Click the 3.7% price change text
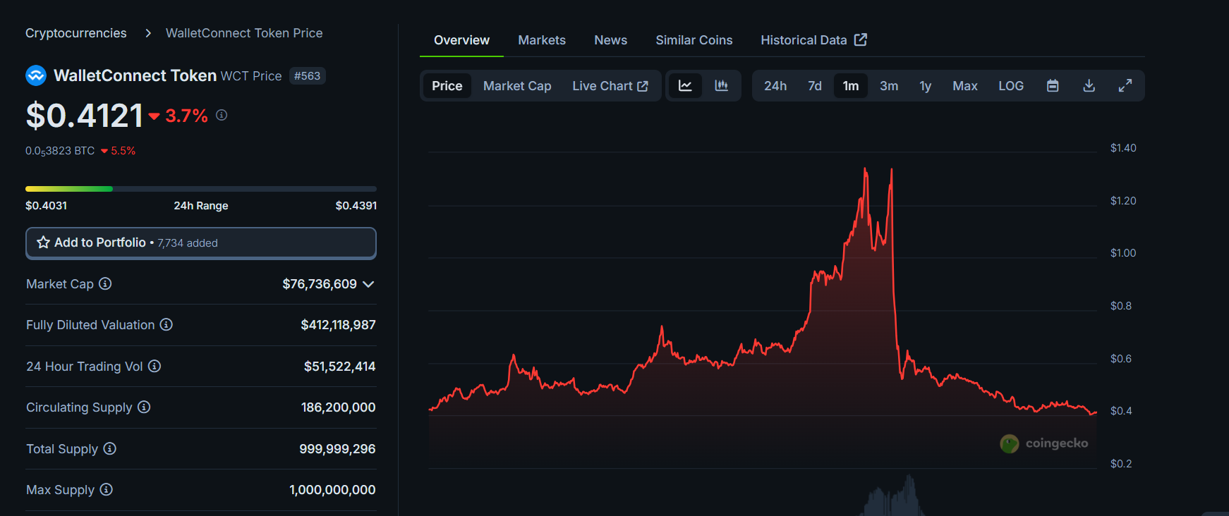This screenshot has width=1229, height=516. point(186,116)
